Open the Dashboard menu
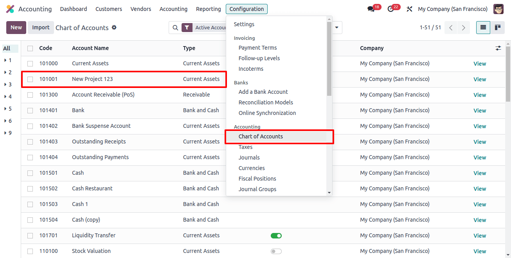The image size is (511, 258). click(x=74, y=9)
